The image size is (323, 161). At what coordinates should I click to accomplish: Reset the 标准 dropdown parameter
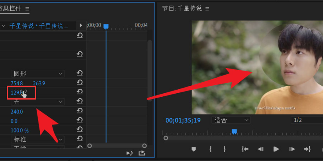[80, 138]
